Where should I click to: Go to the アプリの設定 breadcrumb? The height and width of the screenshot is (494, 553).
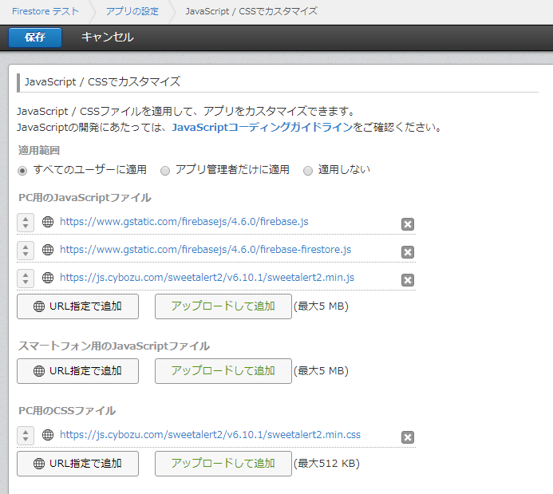(132, 11)
